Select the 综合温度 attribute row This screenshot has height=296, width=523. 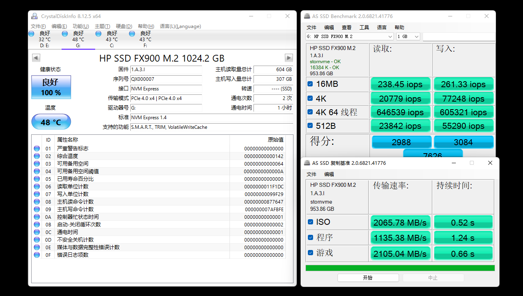(x=159, y=156)
